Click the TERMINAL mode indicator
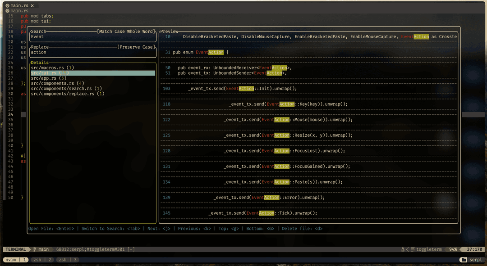The height and width of the screenshot is (266, 487). [x=16, y=249]
